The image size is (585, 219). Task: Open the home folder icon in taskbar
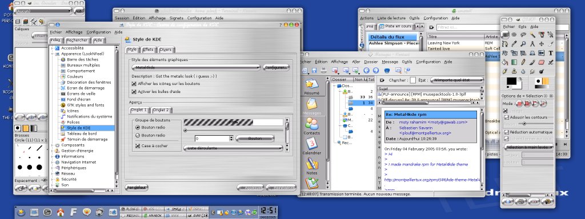coord(60,212)
